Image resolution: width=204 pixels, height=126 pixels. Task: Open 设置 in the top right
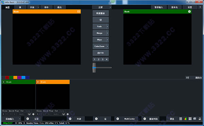[x=190, y=7]
